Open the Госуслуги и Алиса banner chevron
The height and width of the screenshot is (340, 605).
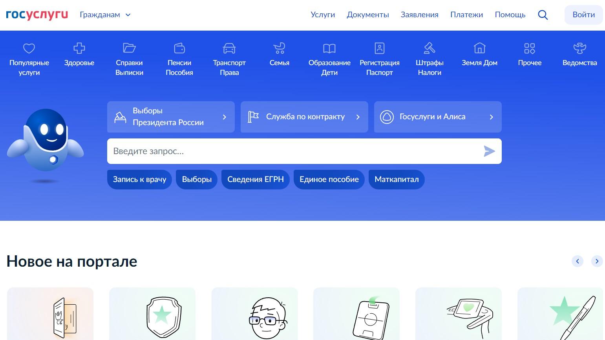pos(491,117)
